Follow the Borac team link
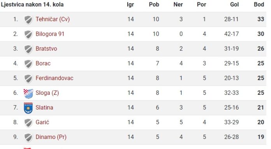Image resolution: width=271 pixels, height=149 pixels. click(43, 63)
